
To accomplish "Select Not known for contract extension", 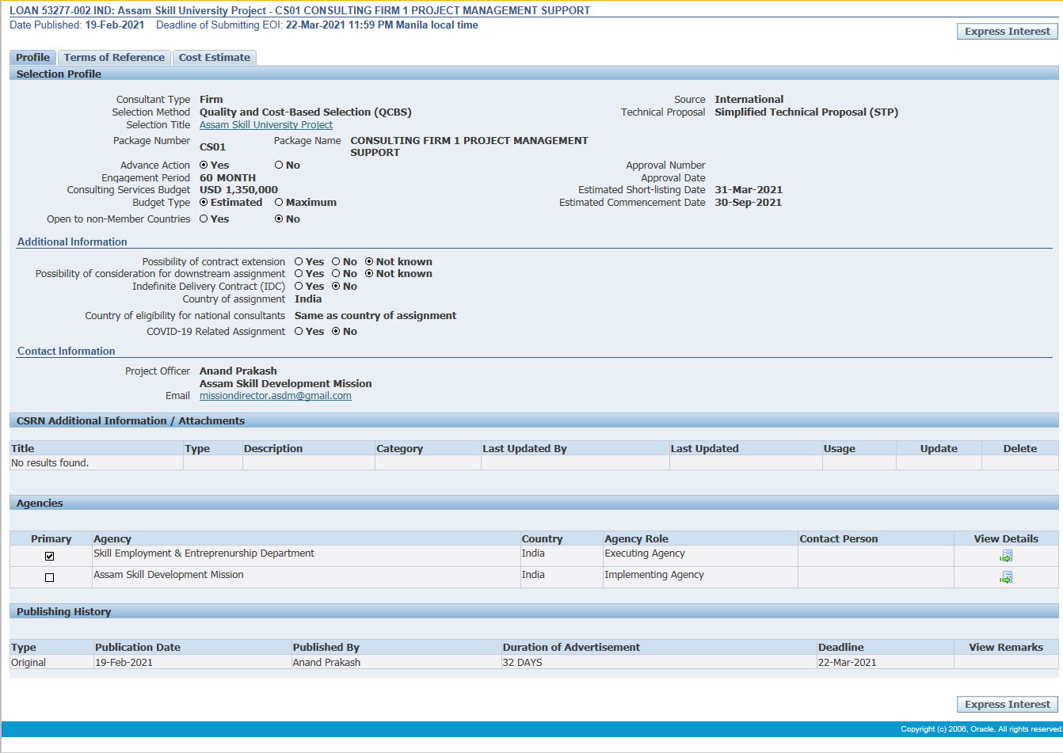I will [369, 261].
